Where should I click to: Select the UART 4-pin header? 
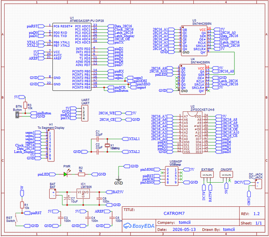pyautogui.click(x=85, y=113)
